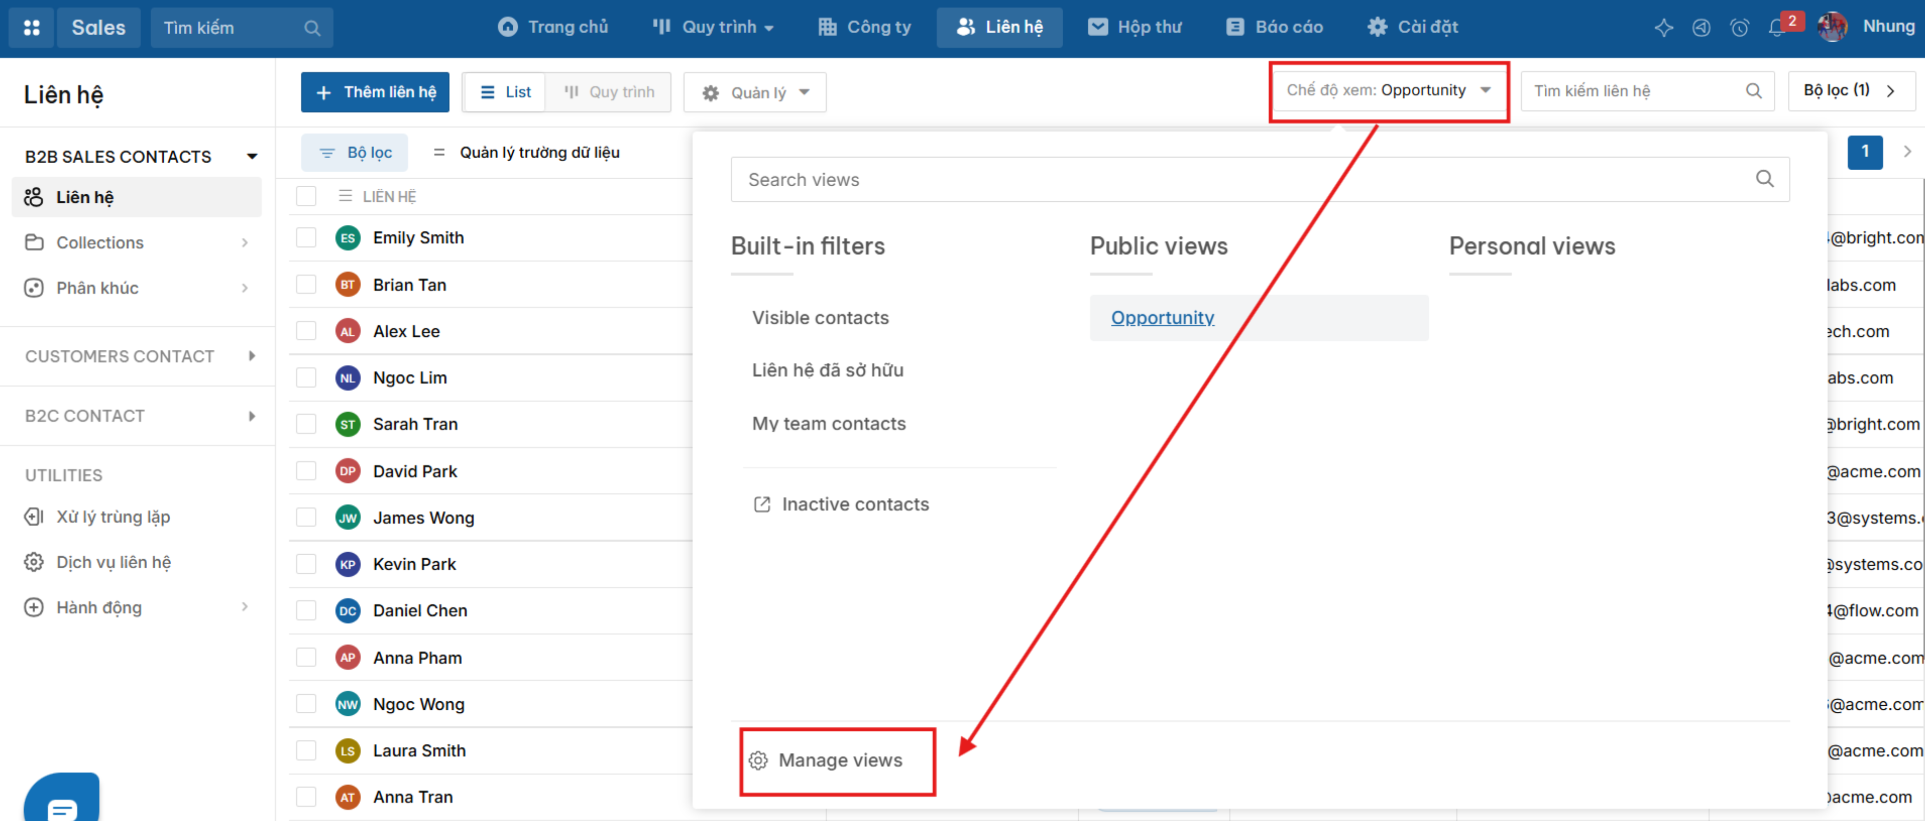Switch to the Quy trình view tab
Screen dimensions: 1925x821
tap(609, 92)
